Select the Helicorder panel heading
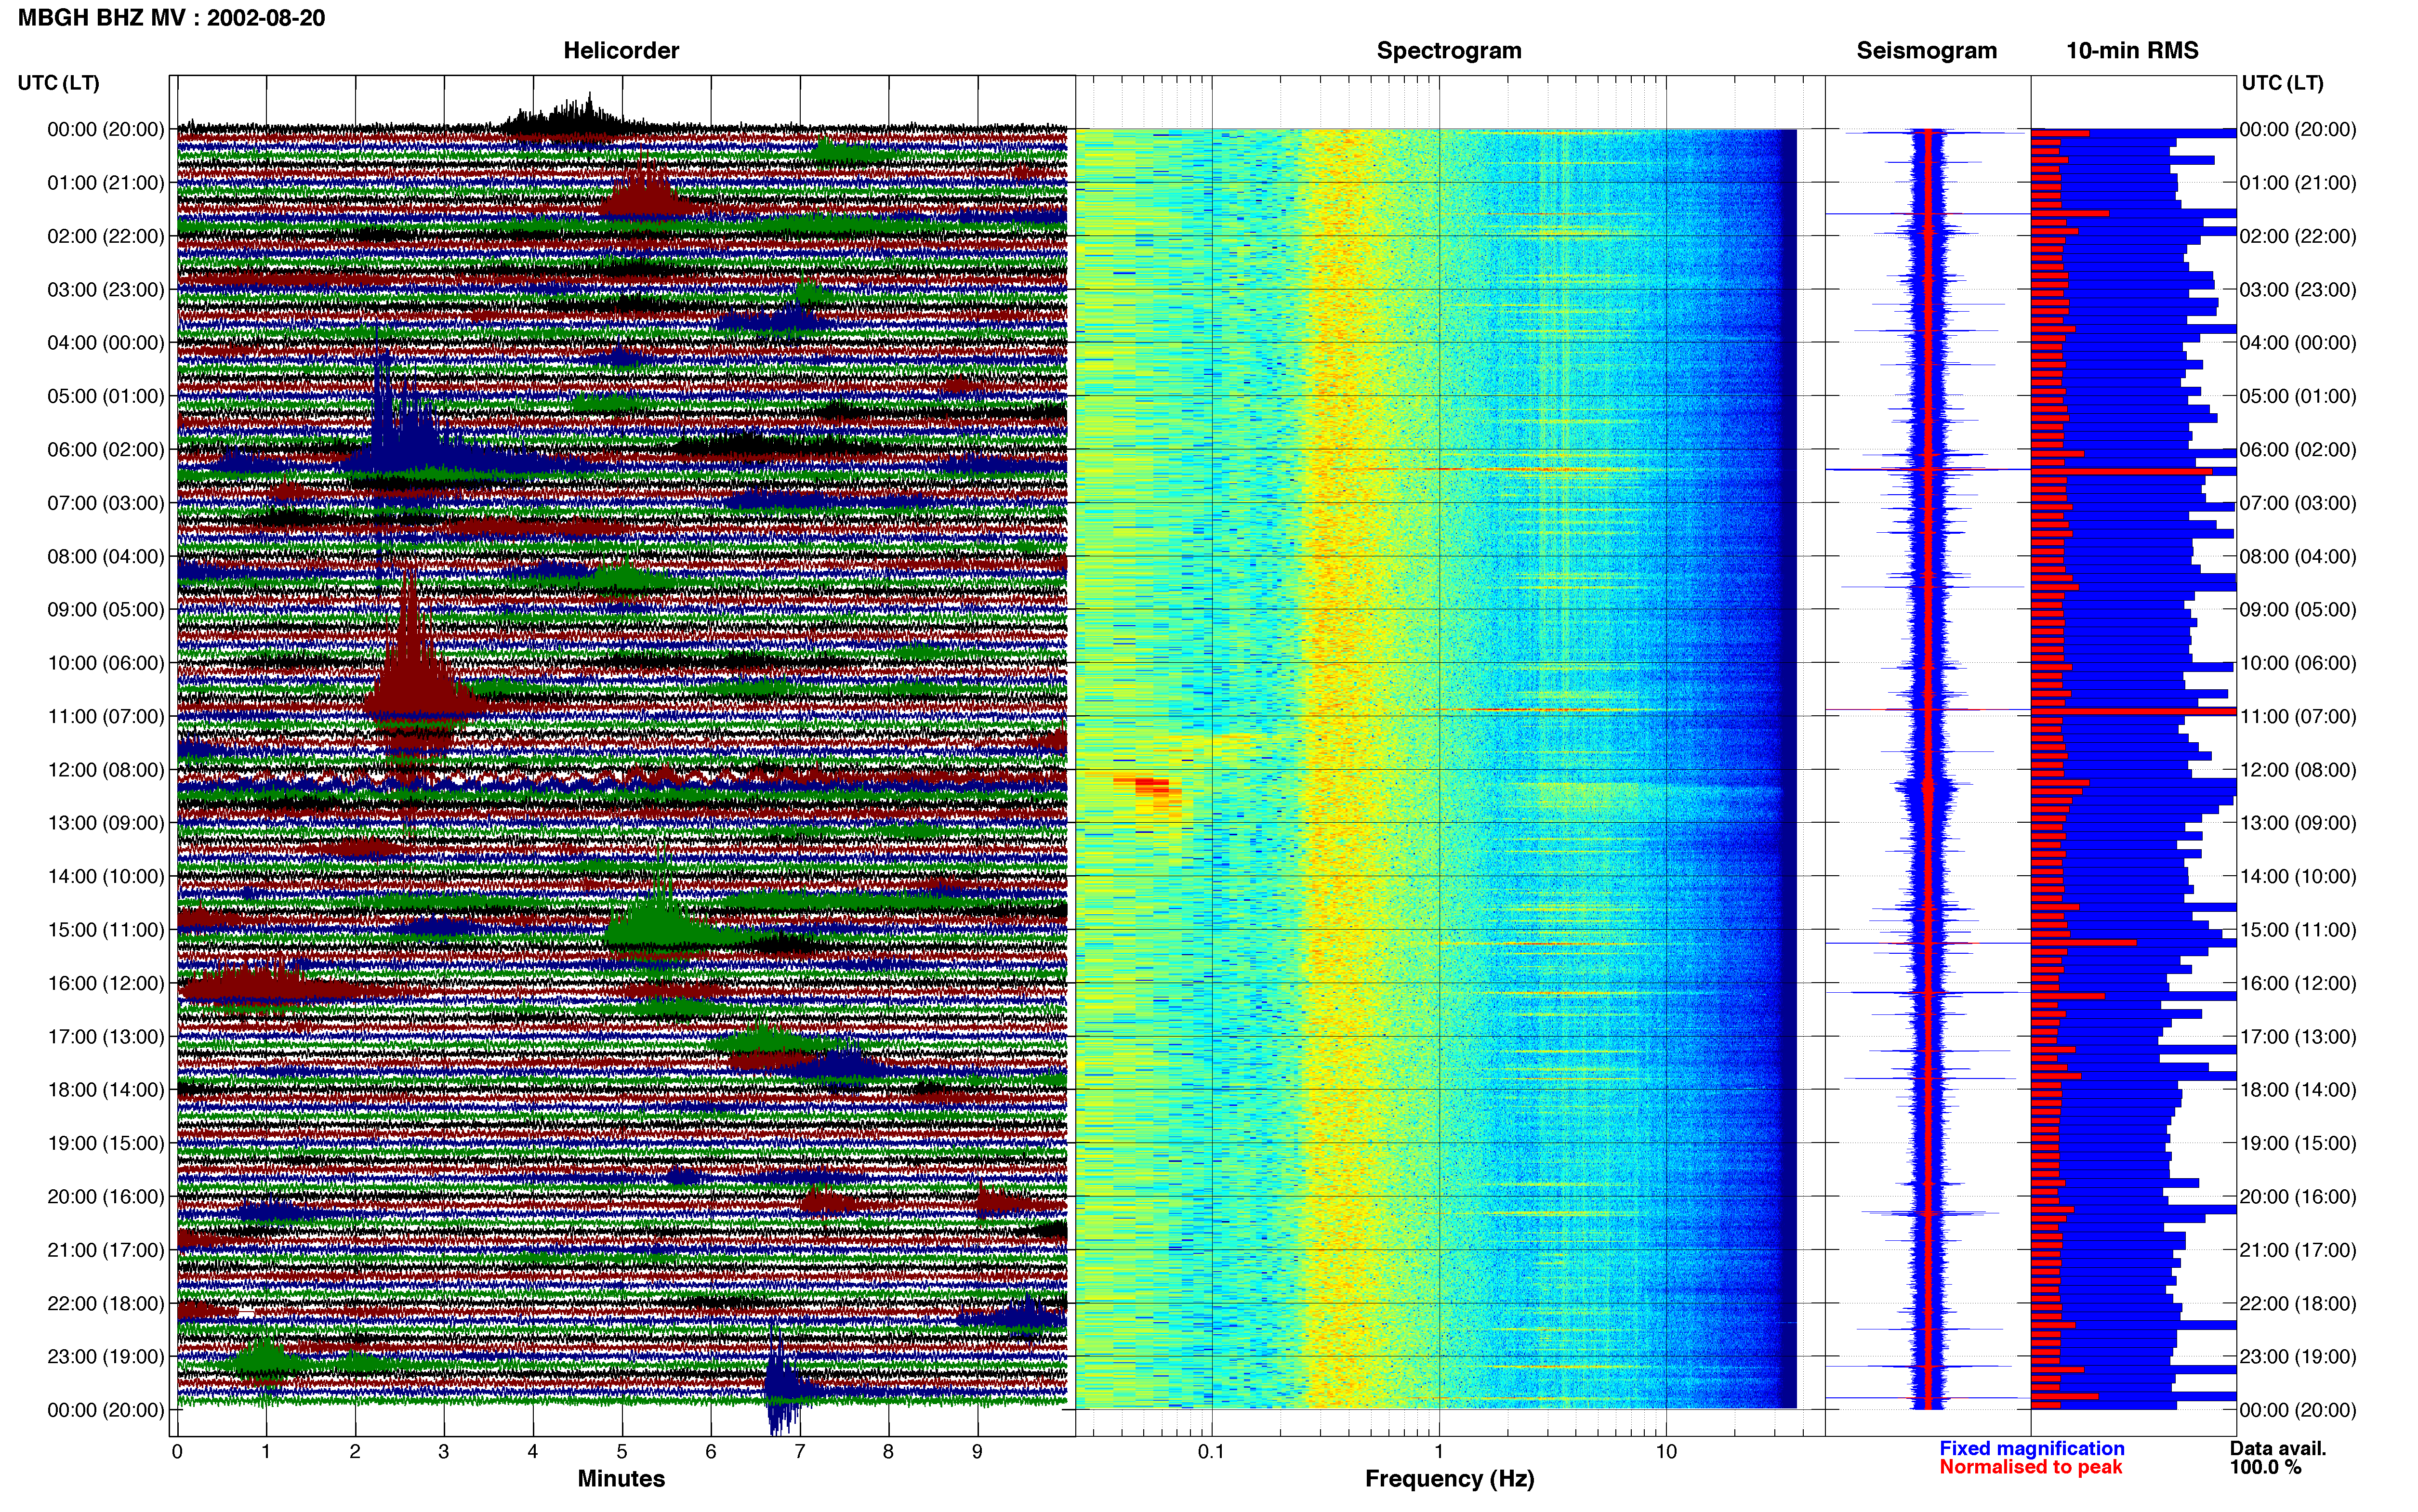This screenshot has width=2418, height=1512. pos(621,51)
